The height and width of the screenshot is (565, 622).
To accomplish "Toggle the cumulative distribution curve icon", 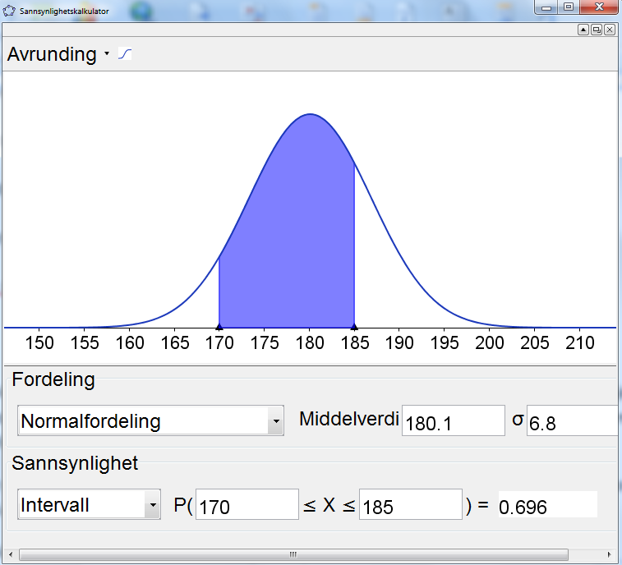I will tap(125, 54).
